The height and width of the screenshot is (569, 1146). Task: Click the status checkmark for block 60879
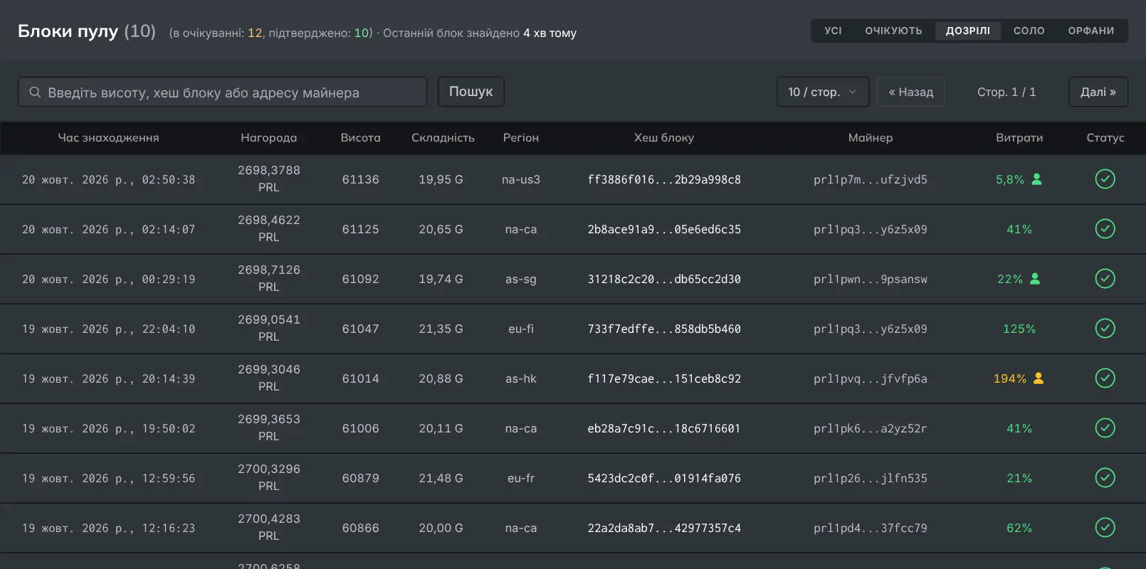tap(1105, 478)
